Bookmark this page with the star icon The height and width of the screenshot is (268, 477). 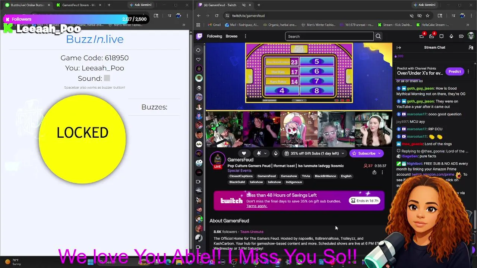427,16
